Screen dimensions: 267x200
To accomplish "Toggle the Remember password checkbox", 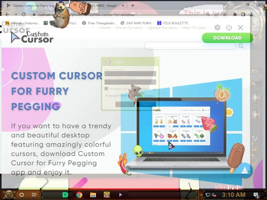I will tap(106, 89).
